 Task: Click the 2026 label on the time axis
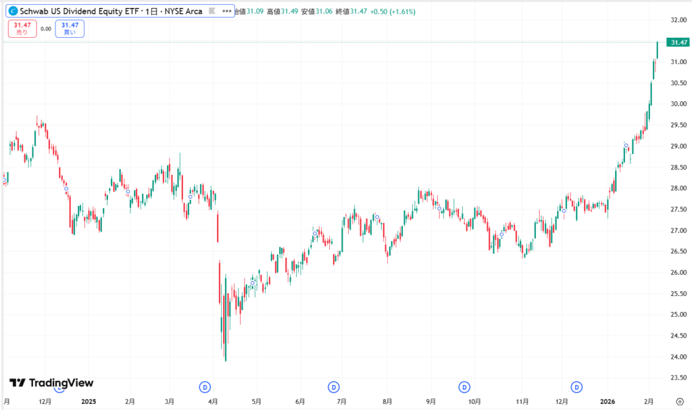click(608, 401)
